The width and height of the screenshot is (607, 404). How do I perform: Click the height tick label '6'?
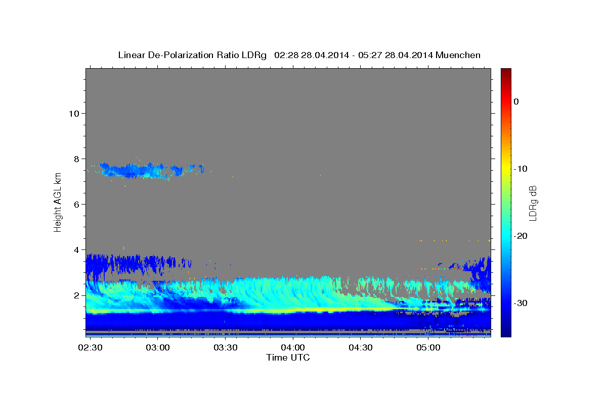pos(76,204)
